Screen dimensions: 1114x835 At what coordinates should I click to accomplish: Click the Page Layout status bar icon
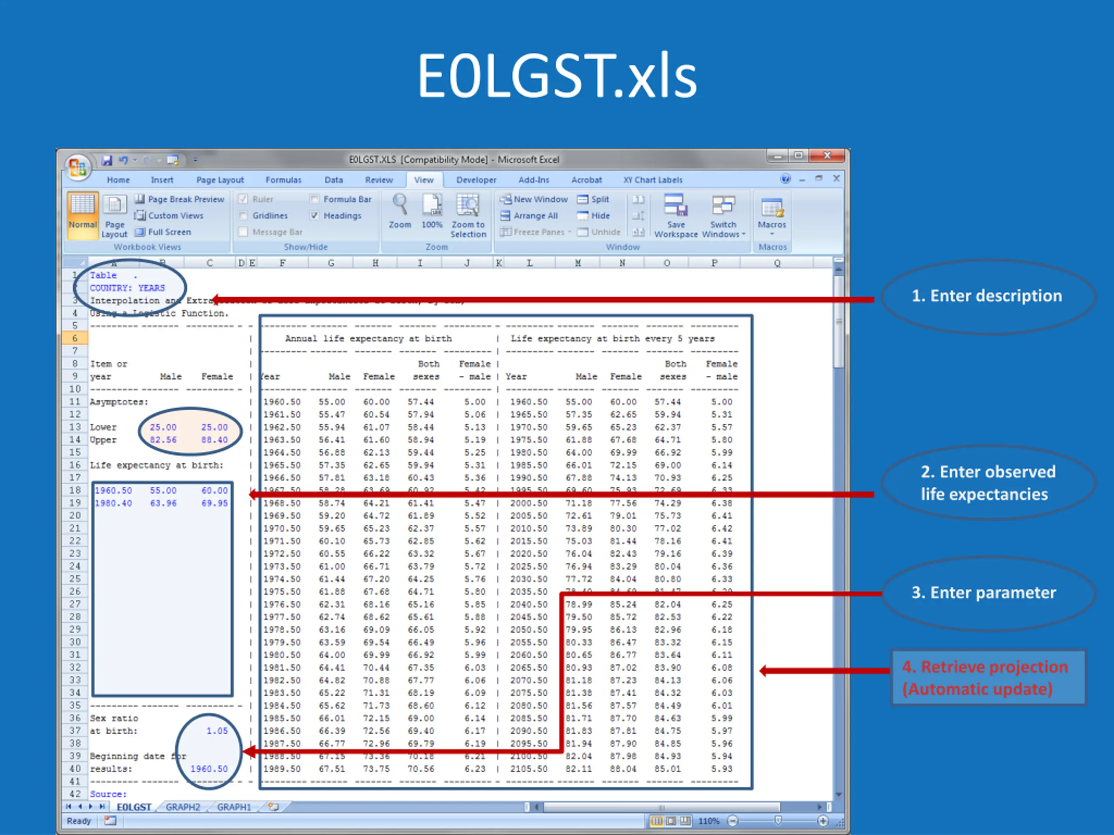671,821
